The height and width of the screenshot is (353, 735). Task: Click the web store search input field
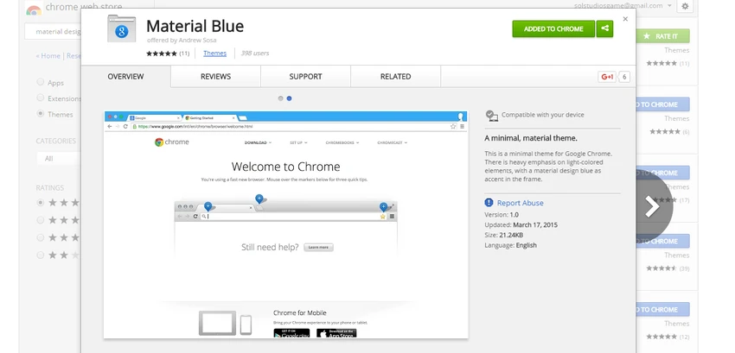tap(53, 32)
